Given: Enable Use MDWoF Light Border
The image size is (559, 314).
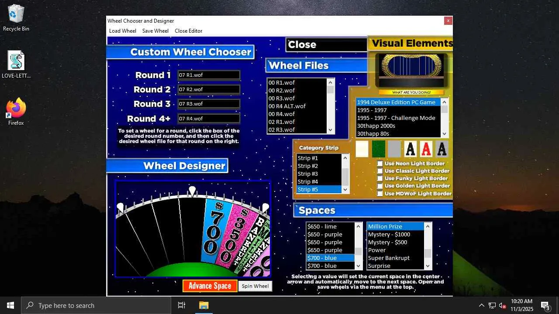Looking at the screenshot, I should pyautogui.click(x=380, y=193).
